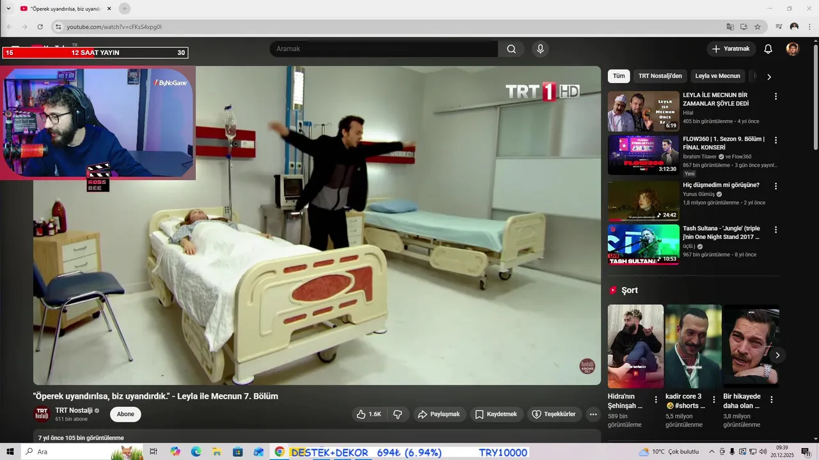
Task: Click the youtube.com address bar URL
Action: (114, 27)
